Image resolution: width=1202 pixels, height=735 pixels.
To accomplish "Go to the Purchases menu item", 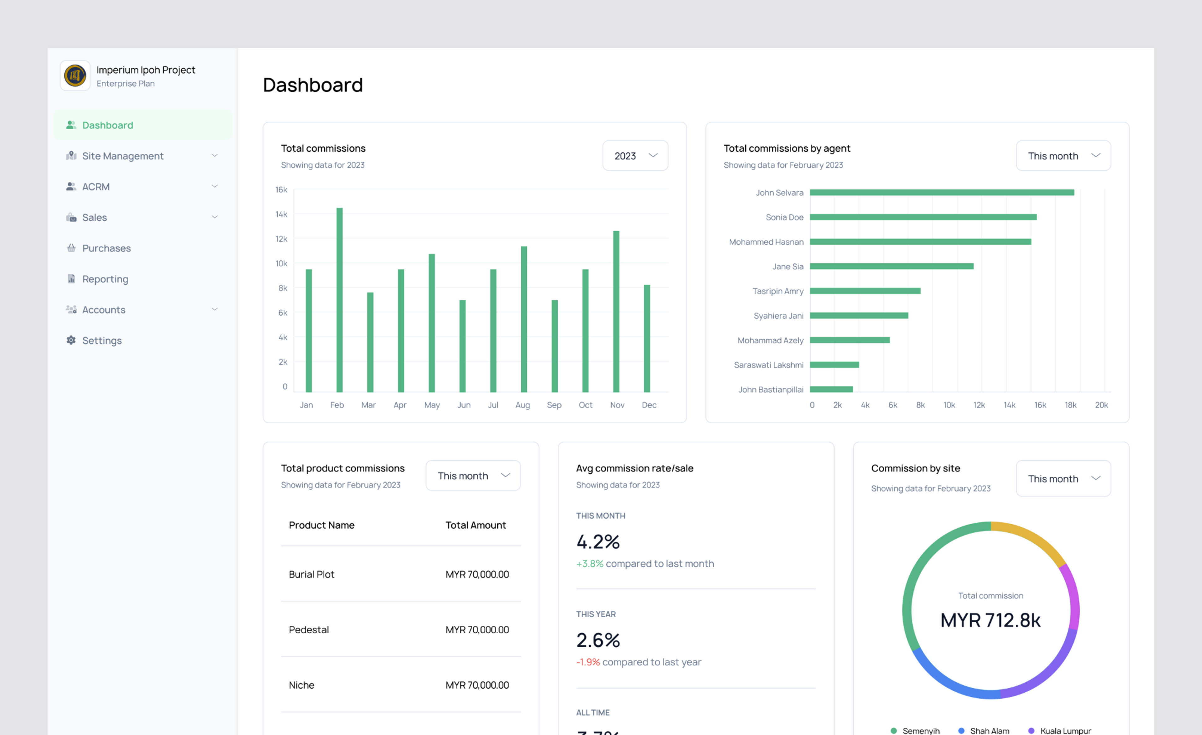I will (x=106, y=248).
